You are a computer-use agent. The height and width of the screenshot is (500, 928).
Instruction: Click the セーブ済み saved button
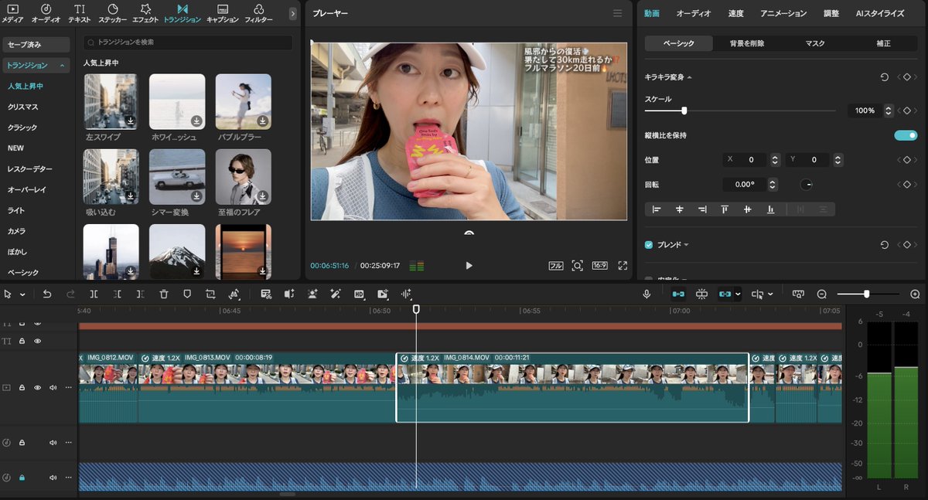tap(36, 45)
